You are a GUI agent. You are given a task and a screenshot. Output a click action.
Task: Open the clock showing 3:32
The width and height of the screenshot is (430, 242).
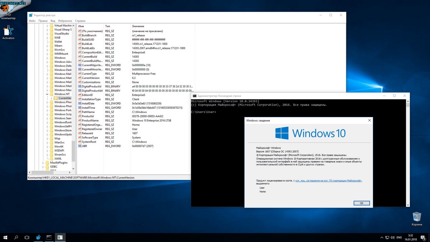[411, 237]
